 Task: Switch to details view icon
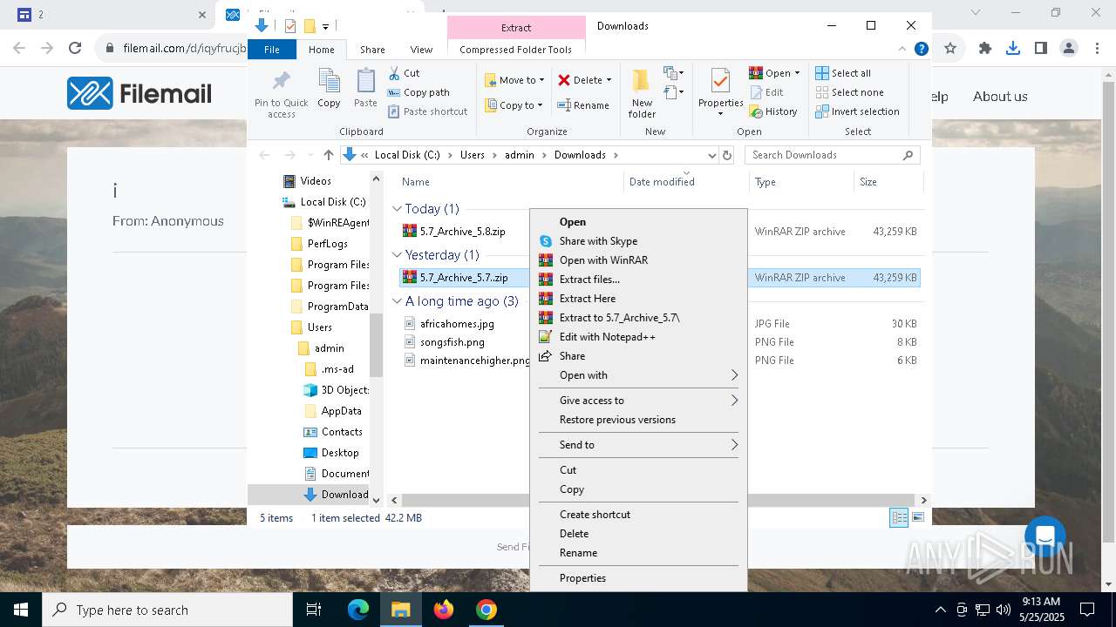click(899, 518)
